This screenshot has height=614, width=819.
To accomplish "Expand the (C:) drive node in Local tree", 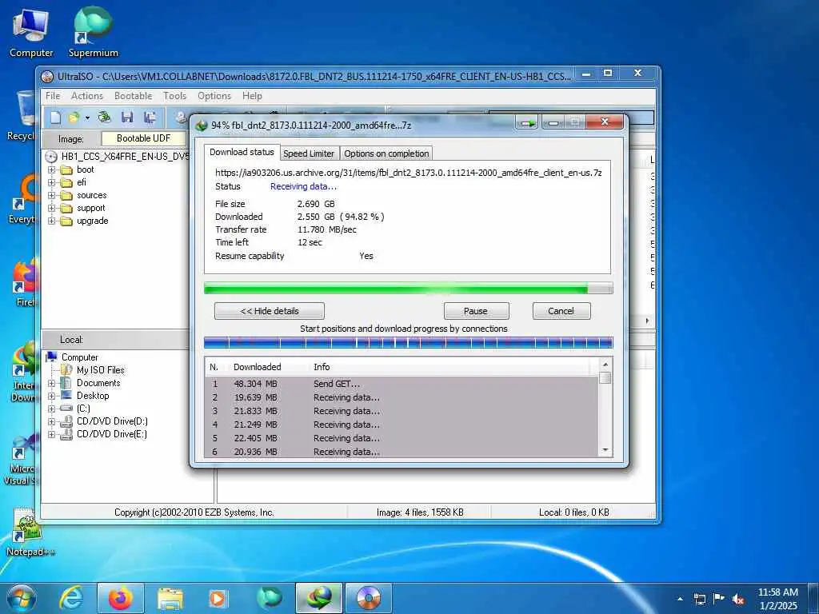I will click(x=52, y=409).
